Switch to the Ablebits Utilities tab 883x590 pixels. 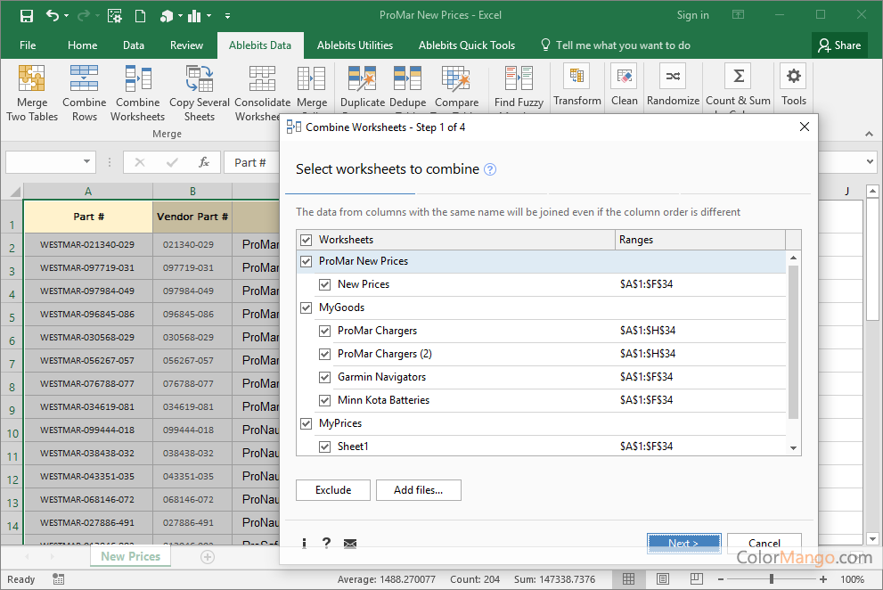pyautogui.click(x=355, y=45)
